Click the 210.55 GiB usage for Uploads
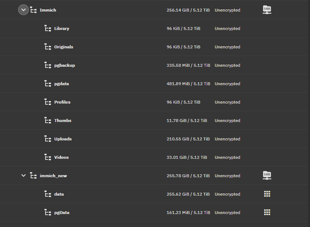Viewport: 310px width, 227px height. point(188,139)
